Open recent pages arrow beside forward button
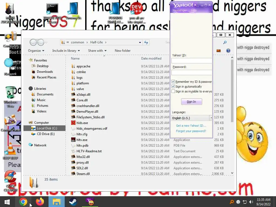Viewport: 276px width, 207px height. pos(46,42)
